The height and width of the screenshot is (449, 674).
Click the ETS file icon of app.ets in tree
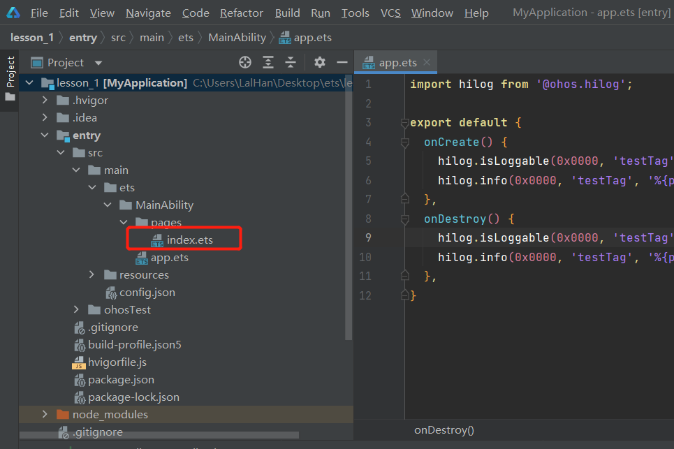pyautogui.click(x=141, y=258)
